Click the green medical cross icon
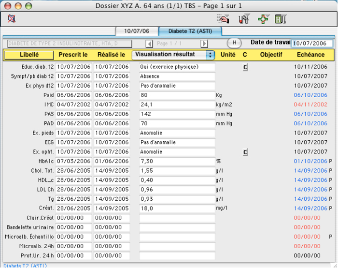Image resolution: width=338 pixels, height=268 pixels. tap(264, 19)
